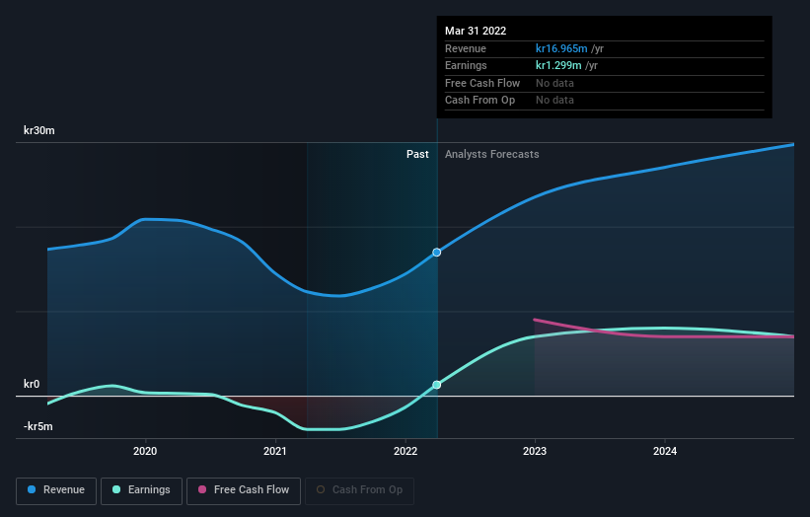
Task: Select the revenue data point at Mar 2022
Action: point(436,252)
